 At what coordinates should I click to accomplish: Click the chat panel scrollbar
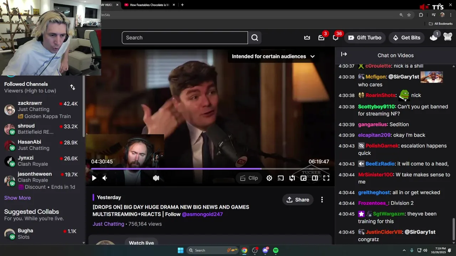pos(454,229)
